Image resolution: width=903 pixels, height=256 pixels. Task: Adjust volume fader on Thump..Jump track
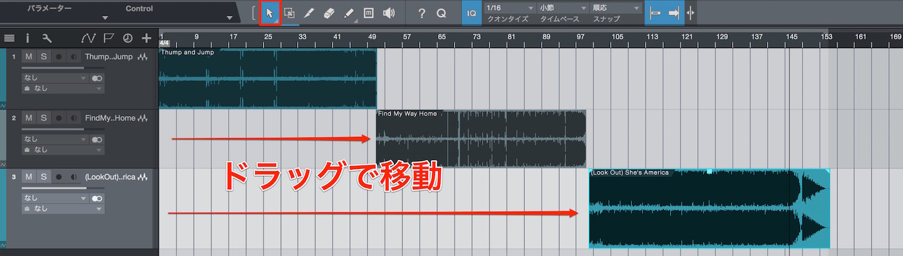click(63, 69)
